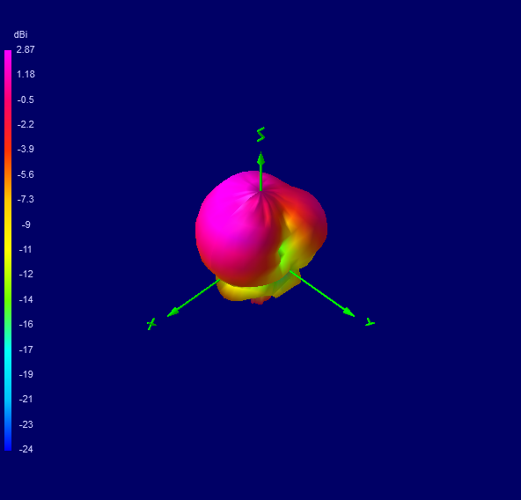Click the X axis label
521x500 pixels.
coord(151,324)
